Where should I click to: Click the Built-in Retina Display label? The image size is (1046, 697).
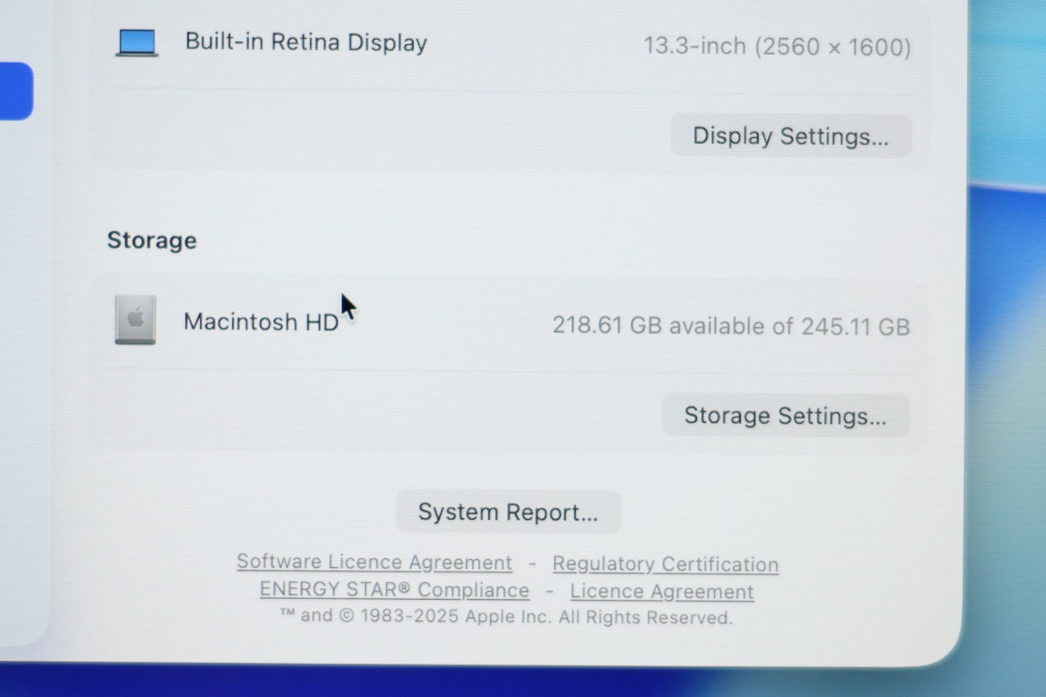point(306,42)
